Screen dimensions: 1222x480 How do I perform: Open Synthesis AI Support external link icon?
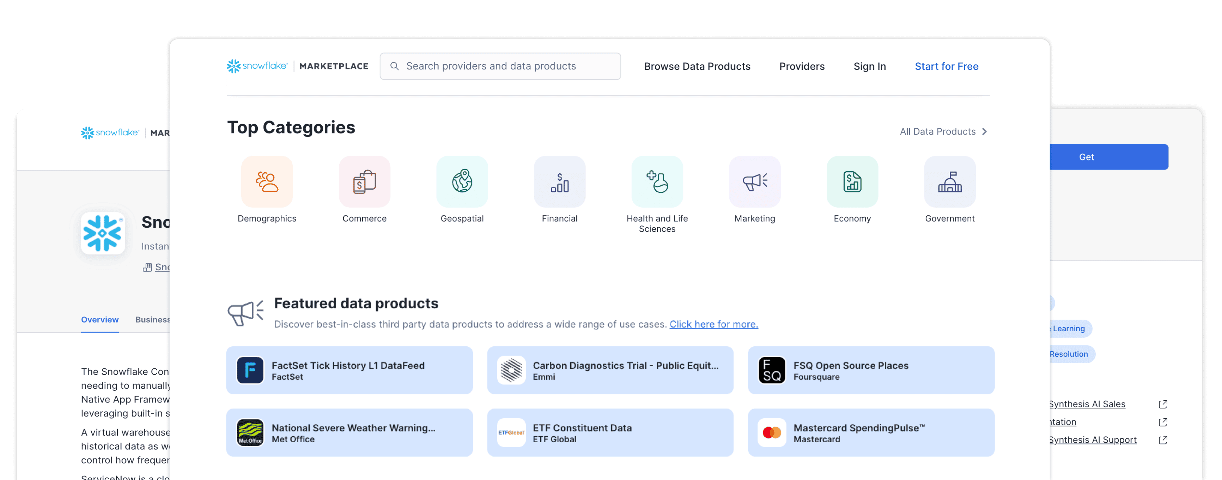coord(1163,440)
